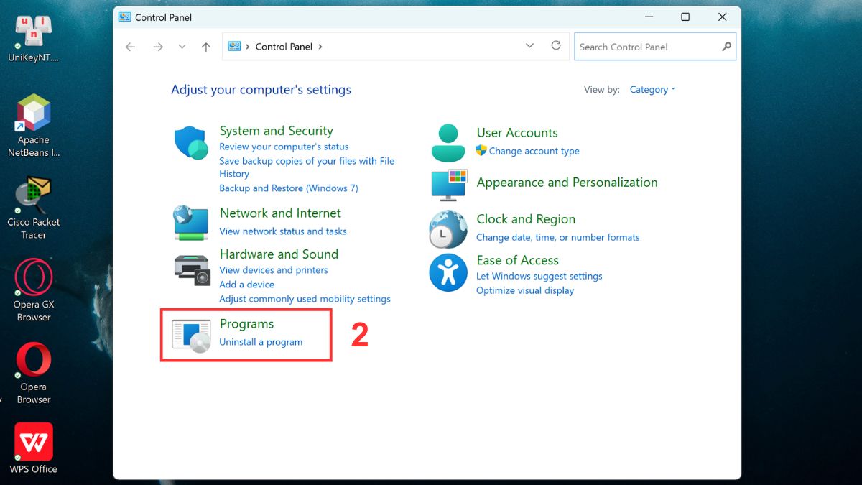Open Appearance and Personalization heading link
The image size is (862, 485).
567,183
